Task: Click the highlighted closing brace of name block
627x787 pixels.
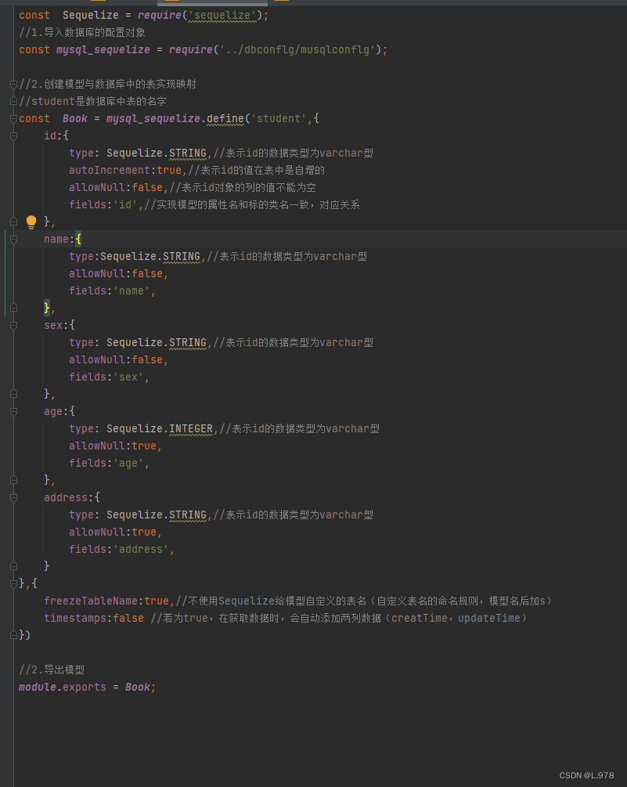Action: pos(47,308)
